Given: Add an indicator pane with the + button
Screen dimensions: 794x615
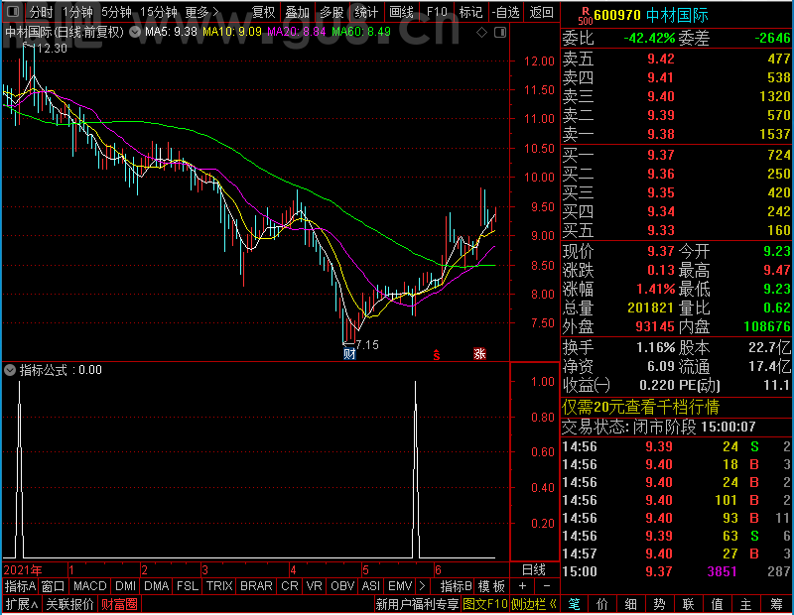Looking at the screenshot, I should point(523,586).
